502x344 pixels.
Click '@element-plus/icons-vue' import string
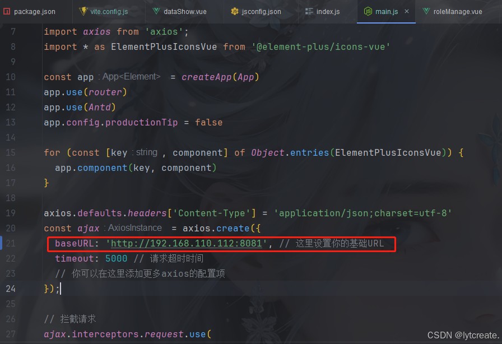321,47
